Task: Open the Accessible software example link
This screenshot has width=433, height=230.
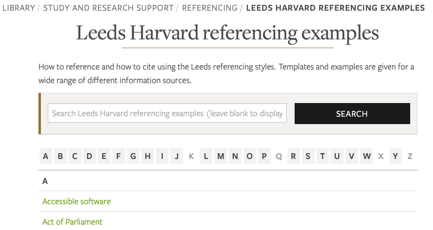Action: (x=76, y=201)
